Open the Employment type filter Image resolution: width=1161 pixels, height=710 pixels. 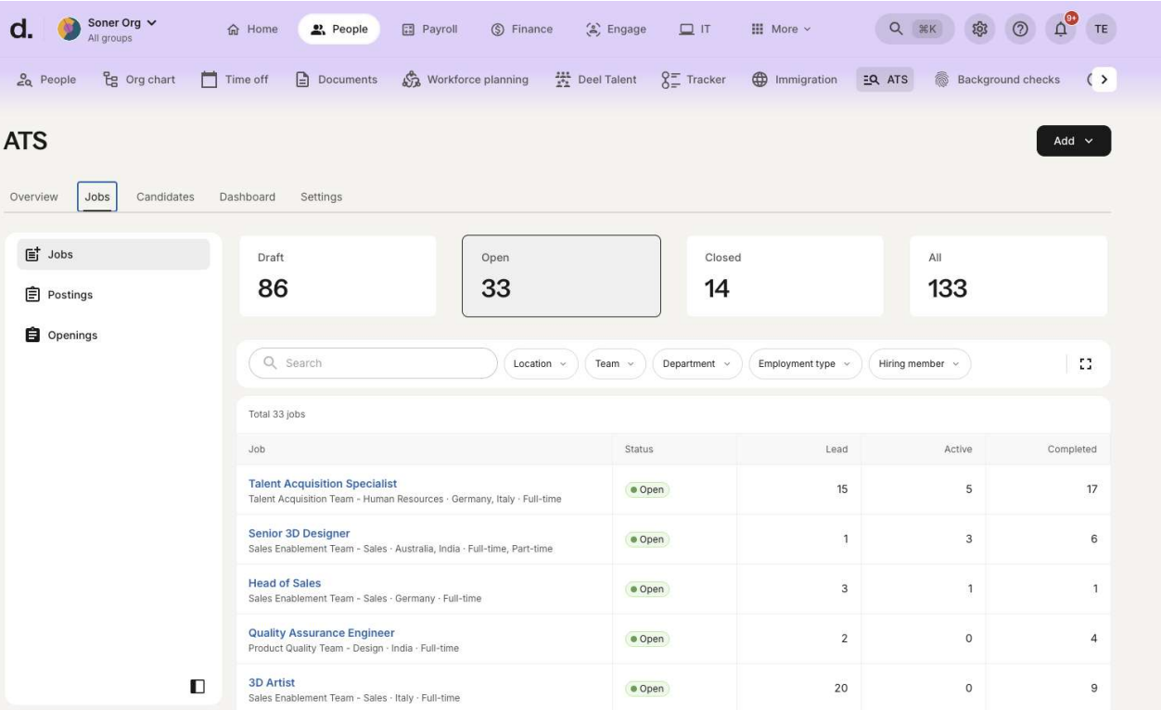[805, 363]
